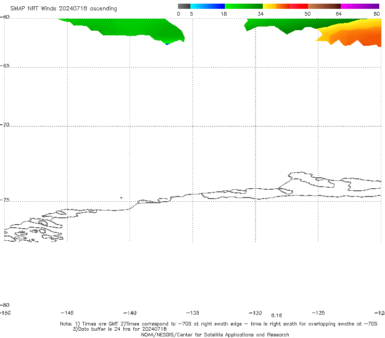Click the NOAA/NESDIS credit line

(215, 334)
